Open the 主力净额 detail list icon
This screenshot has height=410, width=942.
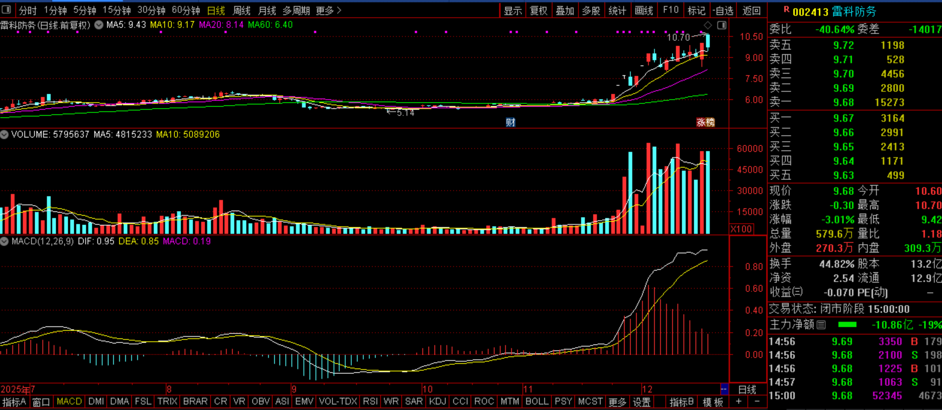(821, 325)
